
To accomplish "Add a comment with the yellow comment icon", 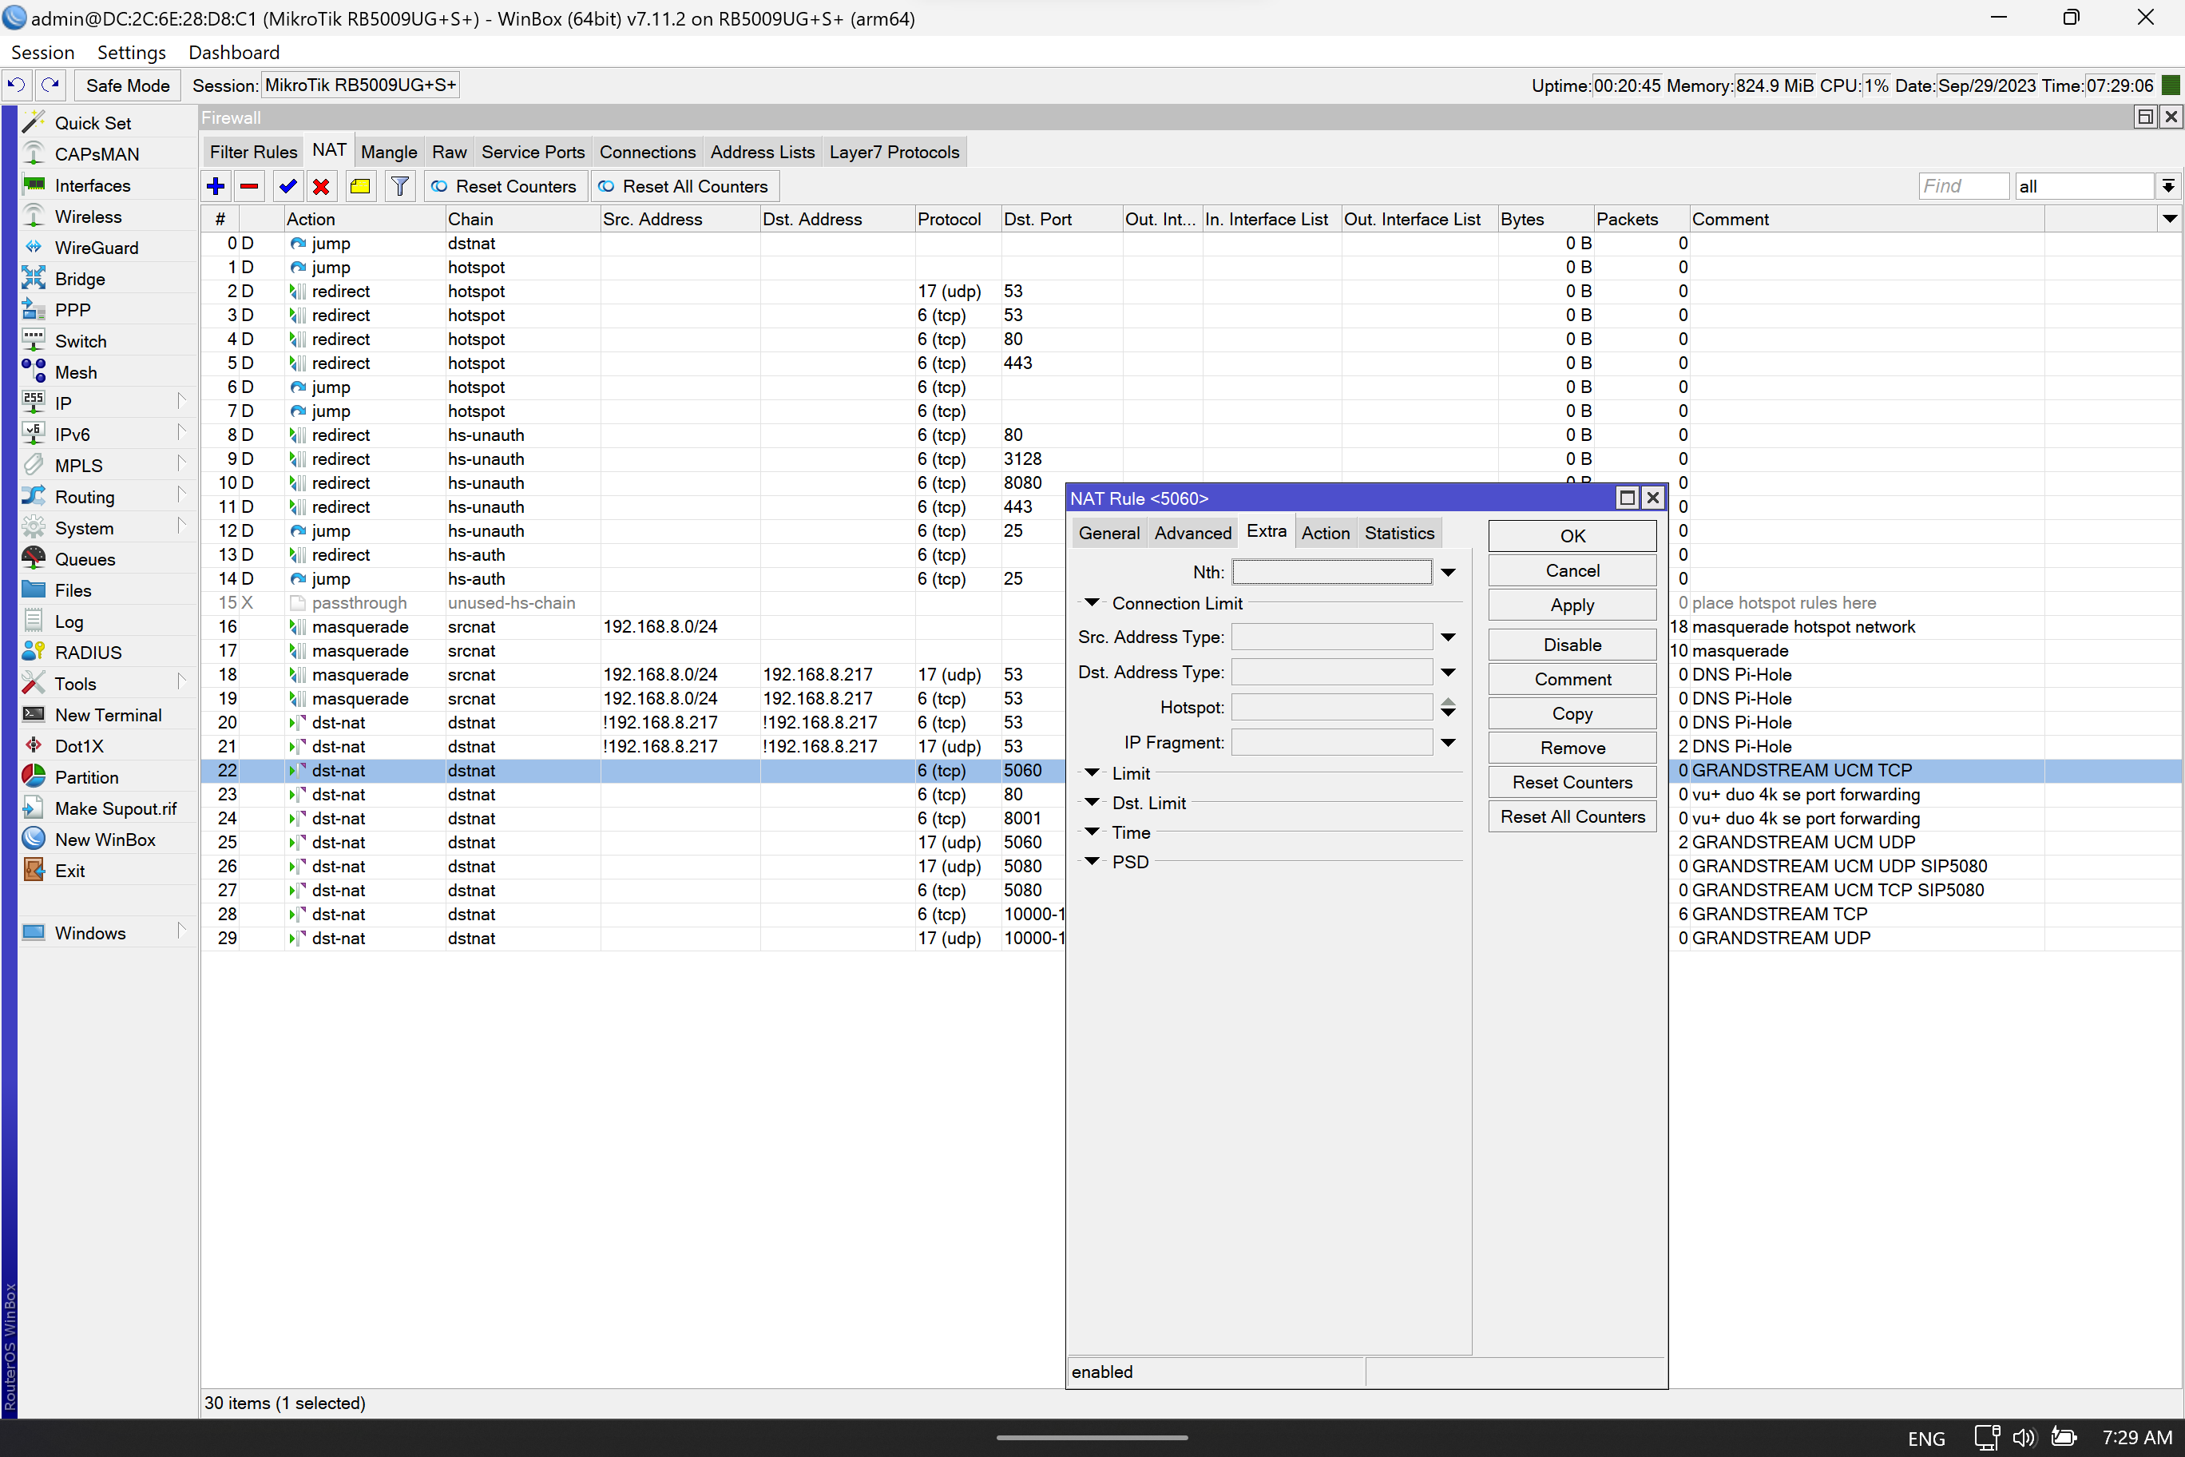I will pyautogui.click(x=360, y=186).
